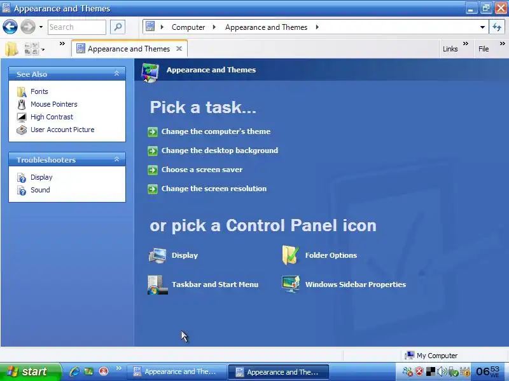Switch to the Appearance and Themes tab

pos(129,49)
